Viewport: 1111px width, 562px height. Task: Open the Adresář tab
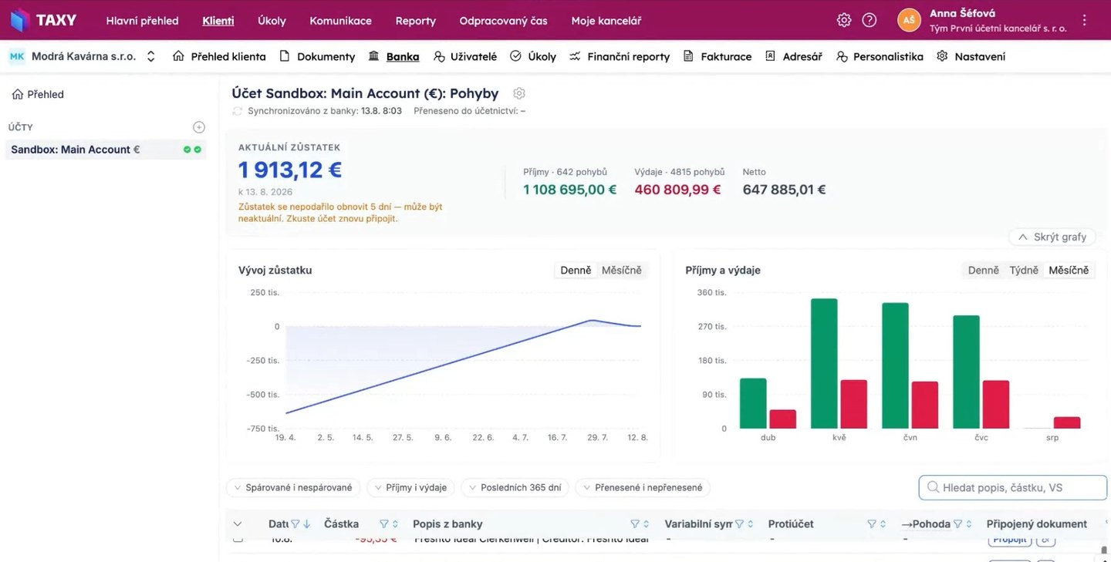tap(794, 56)
